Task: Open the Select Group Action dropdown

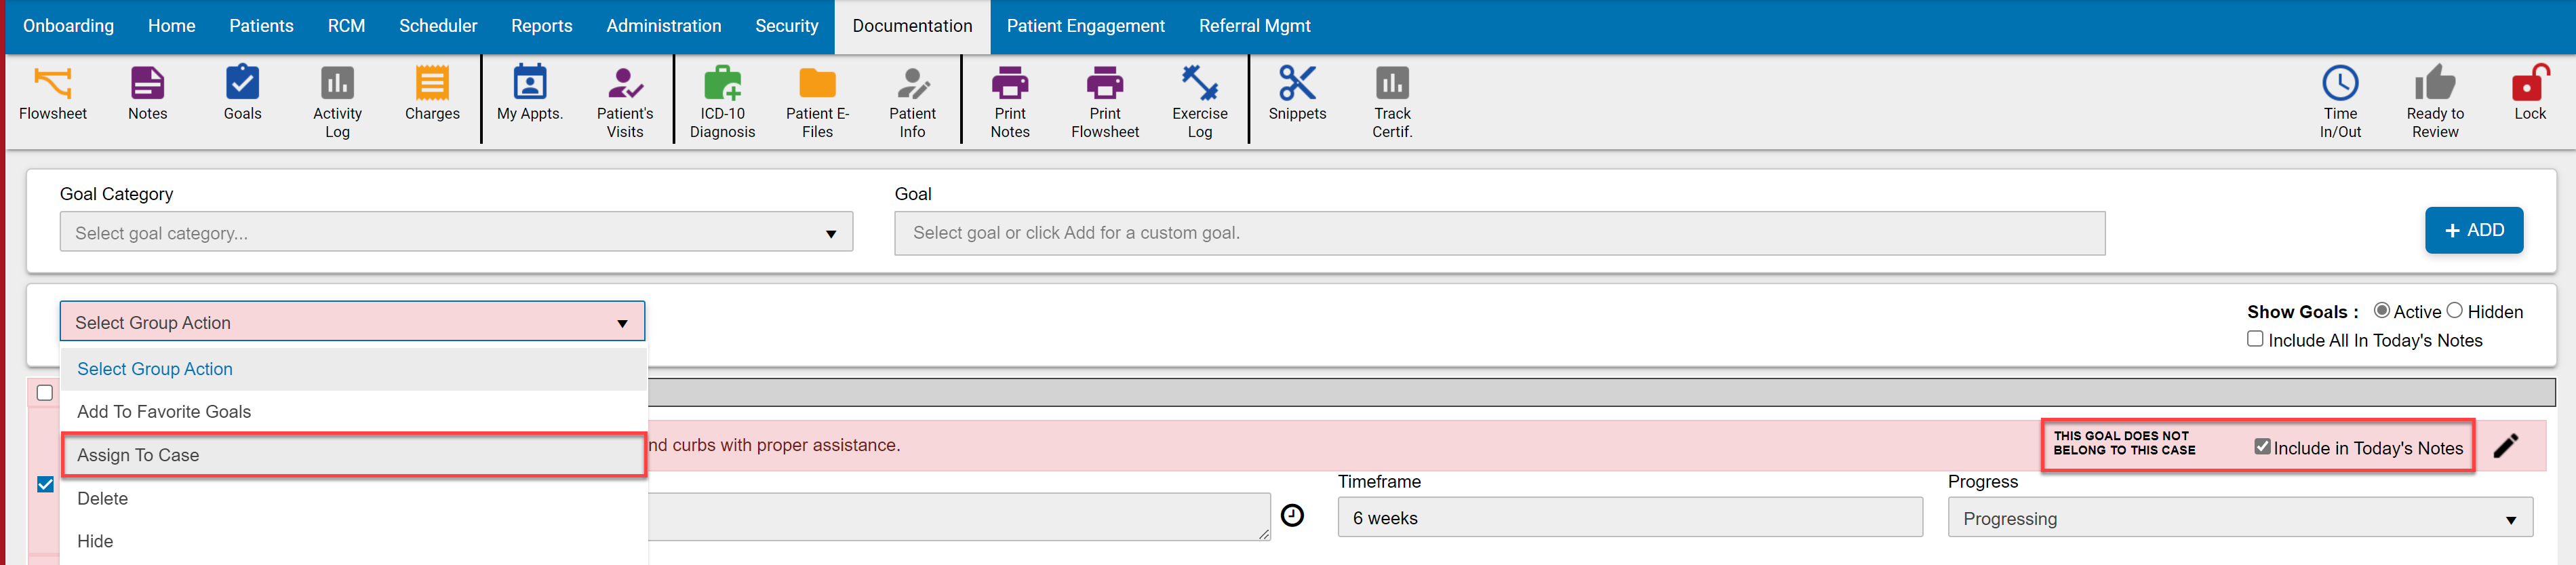Action: tap(352, 321)
